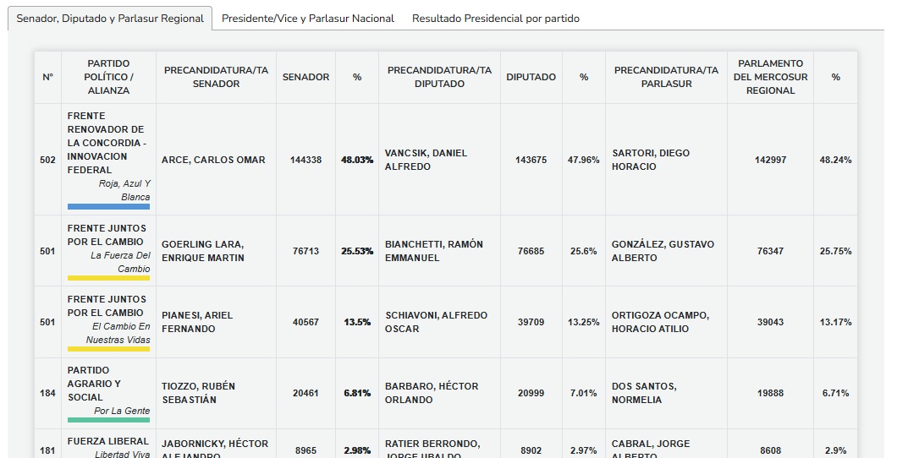Select Senador, Diputado y Parlasur Regional tab
The width and height of the screenshot is (897, 458).
point(110,19)
